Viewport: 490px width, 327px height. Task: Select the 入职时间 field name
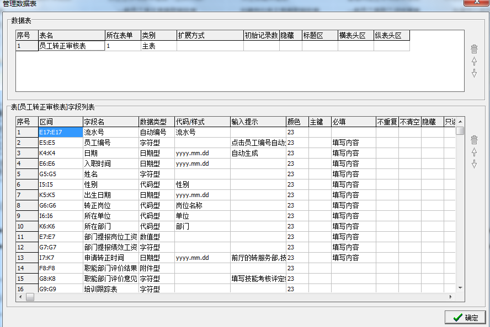pos(110,163)
